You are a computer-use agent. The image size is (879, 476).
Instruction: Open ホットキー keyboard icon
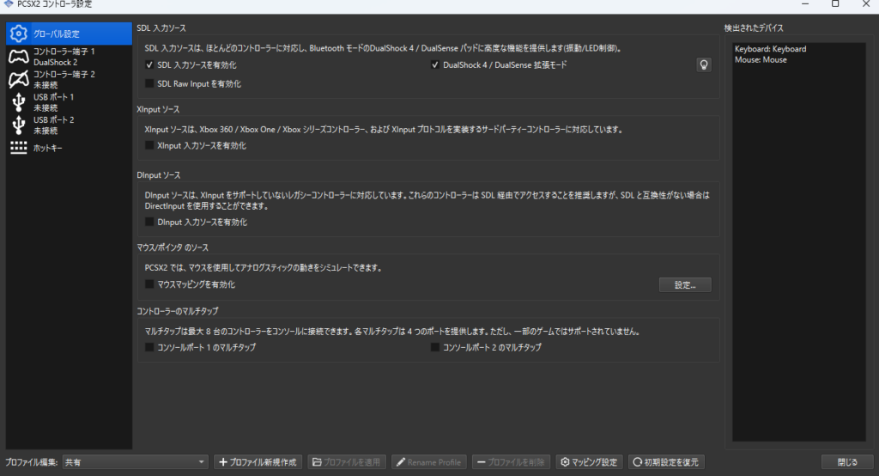pyautogui.click(x=19, y=148)
